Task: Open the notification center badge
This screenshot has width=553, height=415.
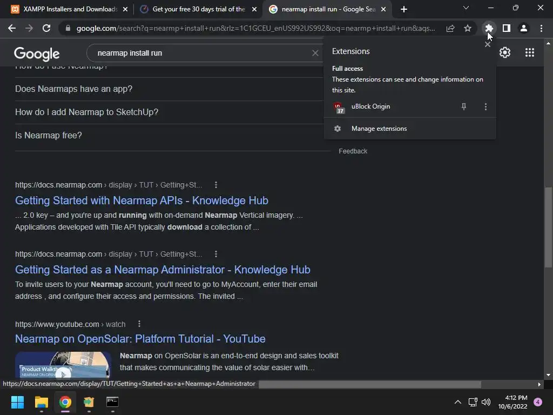Action: (x=538, y=402)
